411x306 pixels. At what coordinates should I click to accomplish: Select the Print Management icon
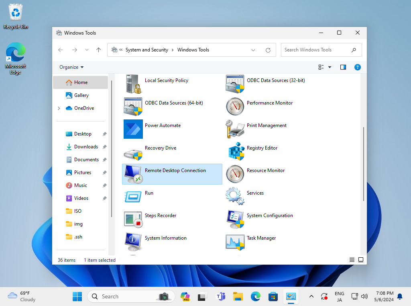click(x=235, y=129)
